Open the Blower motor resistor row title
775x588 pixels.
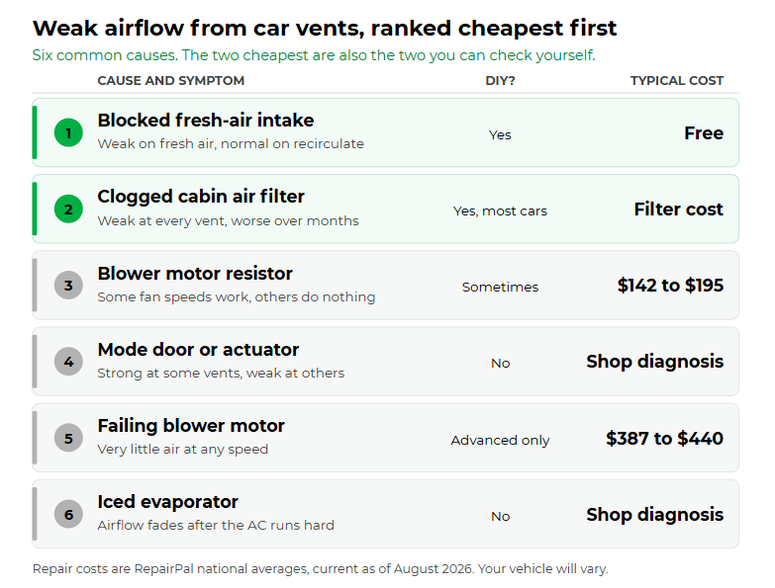pyautogui.click(x=195, y=274)
